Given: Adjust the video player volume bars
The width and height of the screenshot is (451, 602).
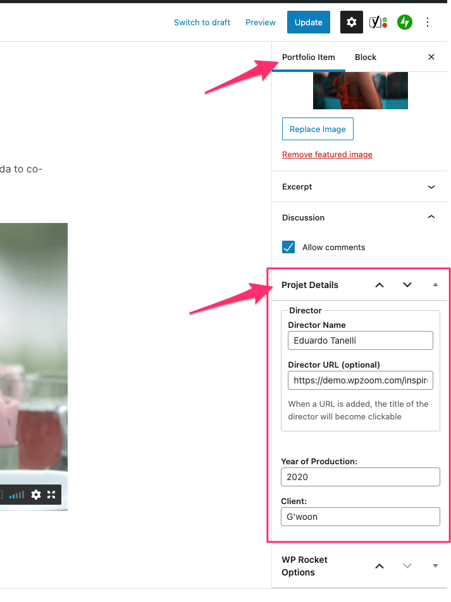Looking at the screenshot, I should pyautogui.click(x=17, y=495).
